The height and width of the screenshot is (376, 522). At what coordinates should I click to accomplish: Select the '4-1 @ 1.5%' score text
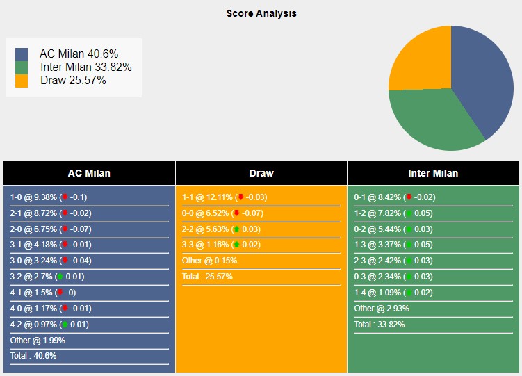31,293
